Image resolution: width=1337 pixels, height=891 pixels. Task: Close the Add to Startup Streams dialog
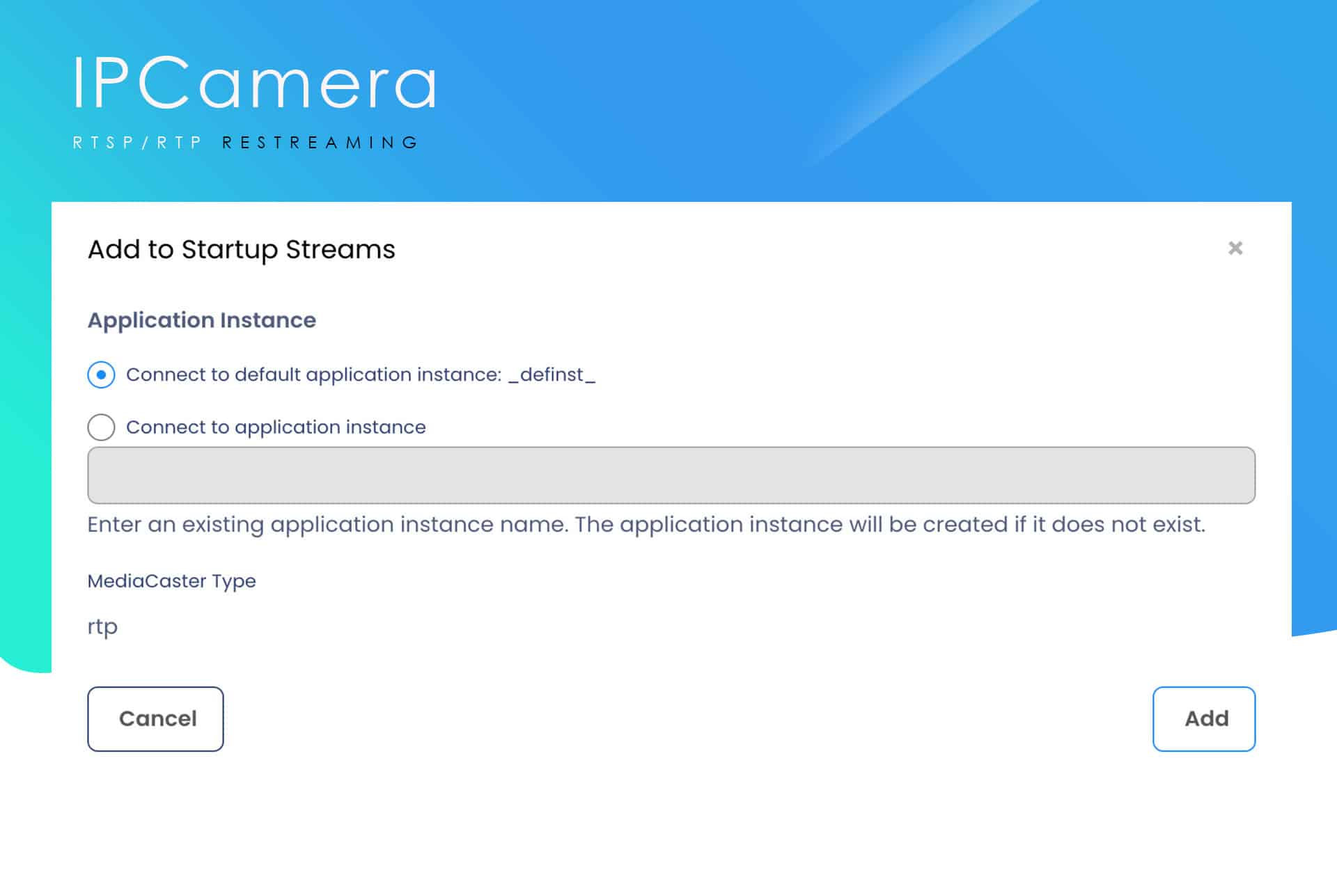(x=1235, y=248)
